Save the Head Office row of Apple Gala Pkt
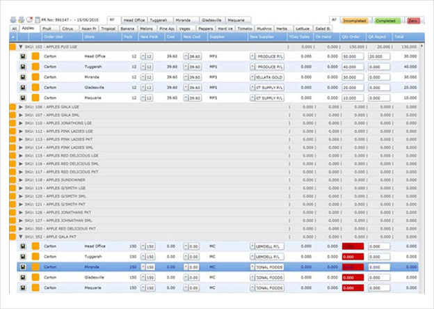Image resolution: width=434 pixels, height=309 pixels. [x=23, y=246]
